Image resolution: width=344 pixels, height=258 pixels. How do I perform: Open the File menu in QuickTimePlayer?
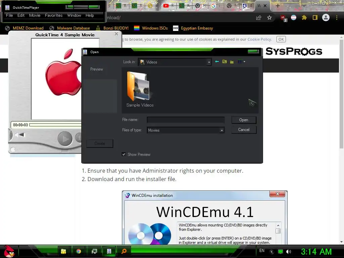9,15
